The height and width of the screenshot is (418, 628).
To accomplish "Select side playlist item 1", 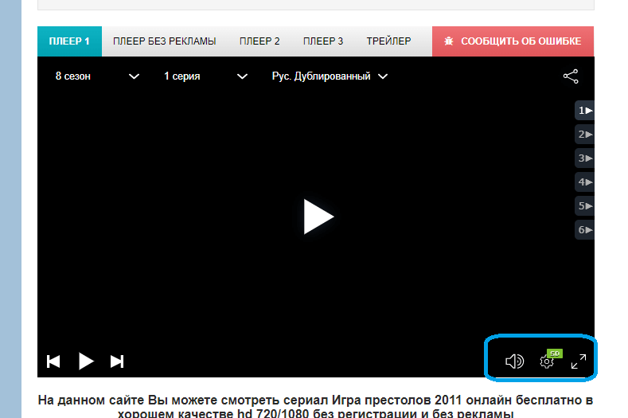I will point(585,111).
